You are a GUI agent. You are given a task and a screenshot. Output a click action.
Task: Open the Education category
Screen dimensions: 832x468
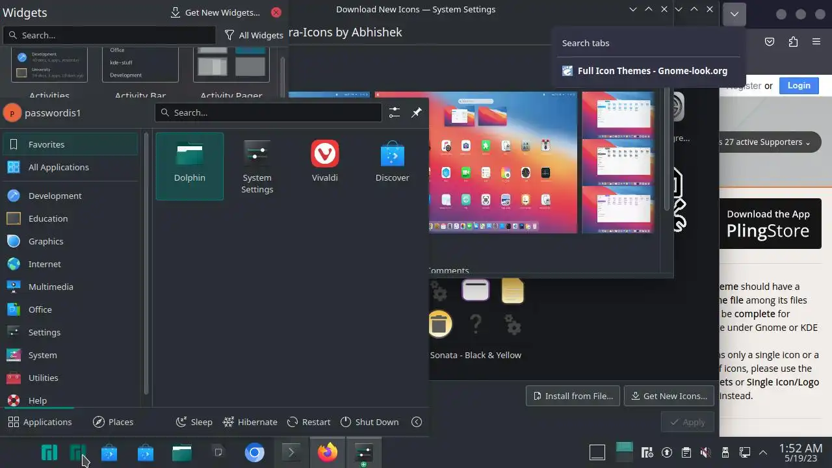pos(70,218)
